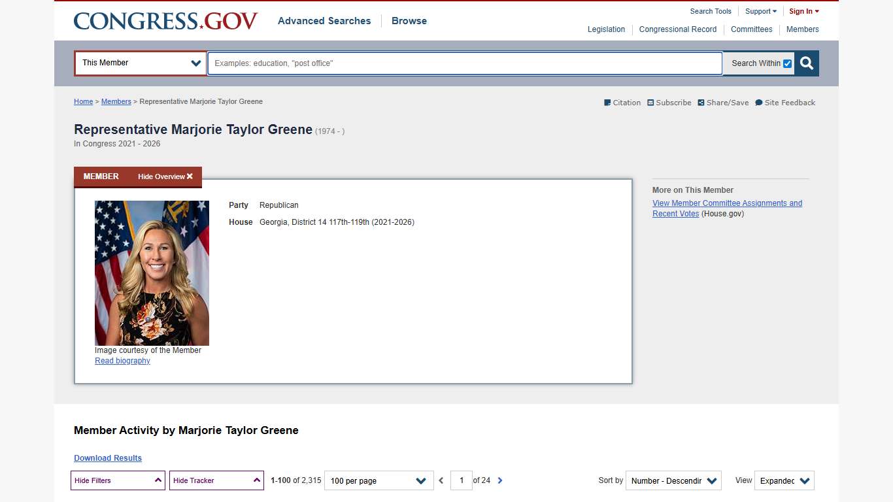Image resolution: width=893 pixels, height=502 pixels.
Task: Collapse the Tracker panel
Action: coord(216,480)
